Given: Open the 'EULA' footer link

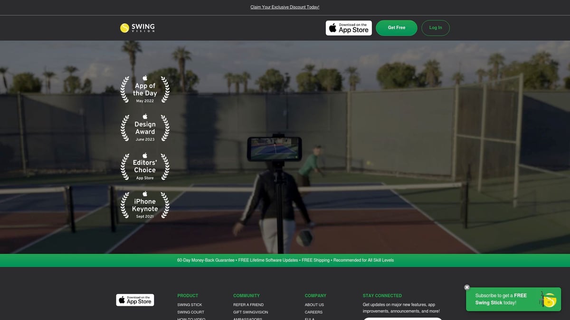Looking at the screenshot, I should 309,319.
